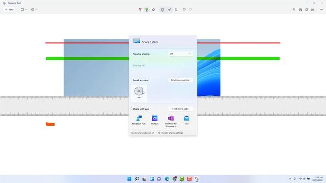Toggle Touch writing in toolbar
Viewport: 326px width, 183px height.
point(169,10)
